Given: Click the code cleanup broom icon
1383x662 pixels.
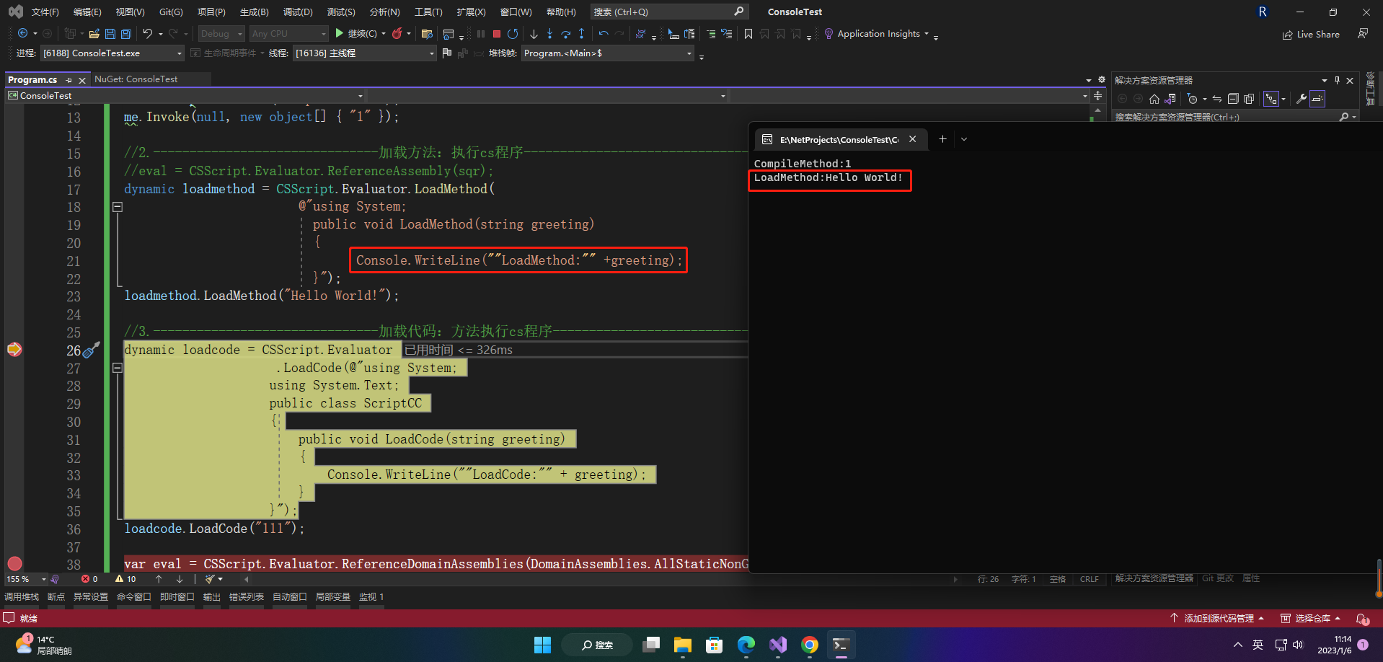Looking at the screenshot, I should (x=210, y=579).
